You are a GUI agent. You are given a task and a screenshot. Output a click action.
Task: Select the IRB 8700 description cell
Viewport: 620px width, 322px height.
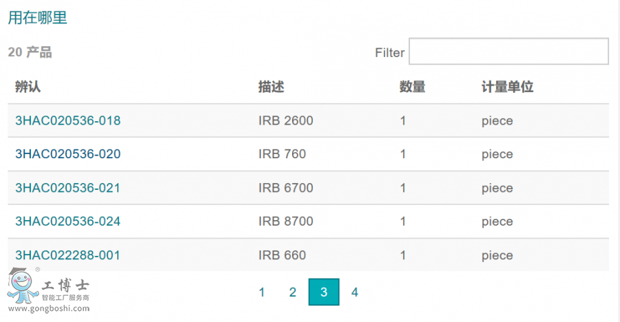[x=286, y=222]
